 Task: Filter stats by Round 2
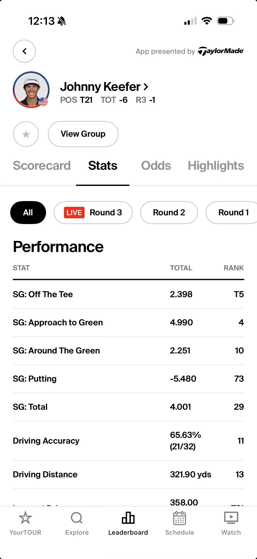[169, 212]
